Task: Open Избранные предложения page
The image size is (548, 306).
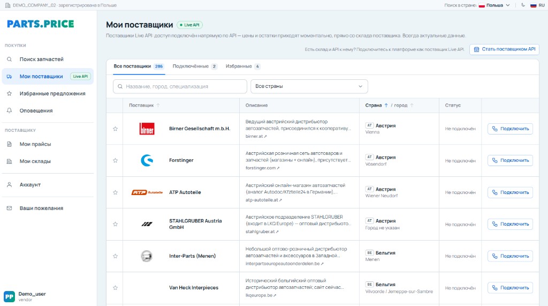Action: click(48, 93)
